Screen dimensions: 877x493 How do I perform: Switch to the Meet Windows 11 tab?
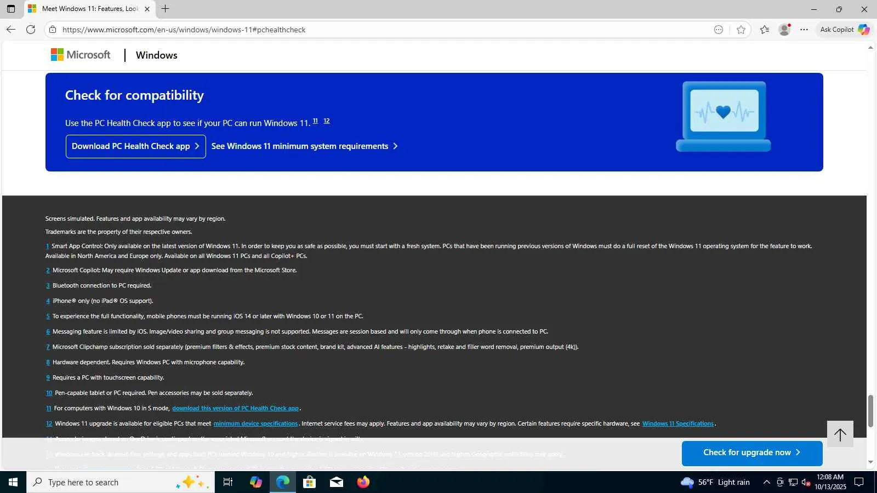click(90, 9)
